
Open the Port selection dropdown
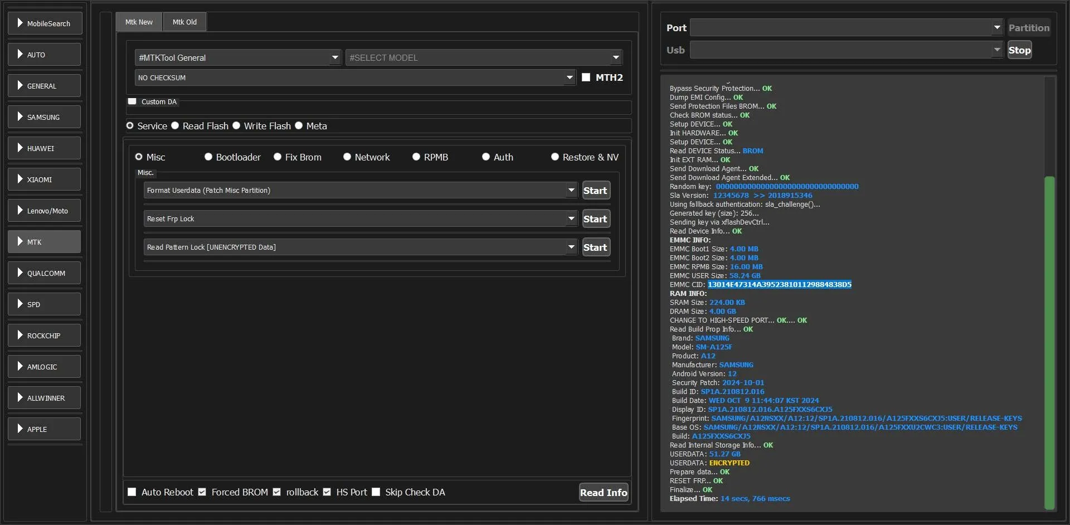(847, 27)
